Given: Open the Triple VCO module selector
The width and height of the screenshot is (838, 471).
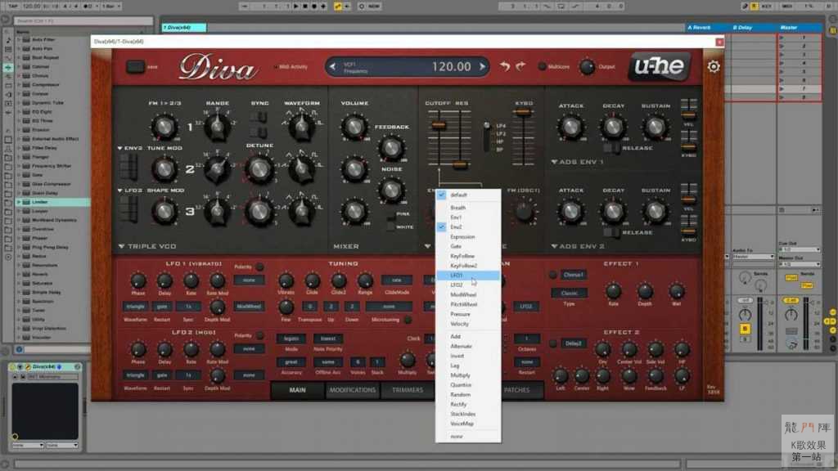Looking at the screenshot, I should pyautogui.click(x=147, y=246).
